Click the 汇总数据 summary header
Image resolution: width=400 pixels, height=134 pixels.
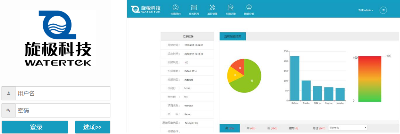point(188,36)
